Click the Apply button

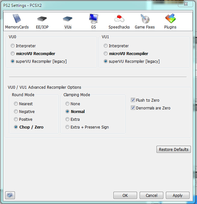pos(178,195)
